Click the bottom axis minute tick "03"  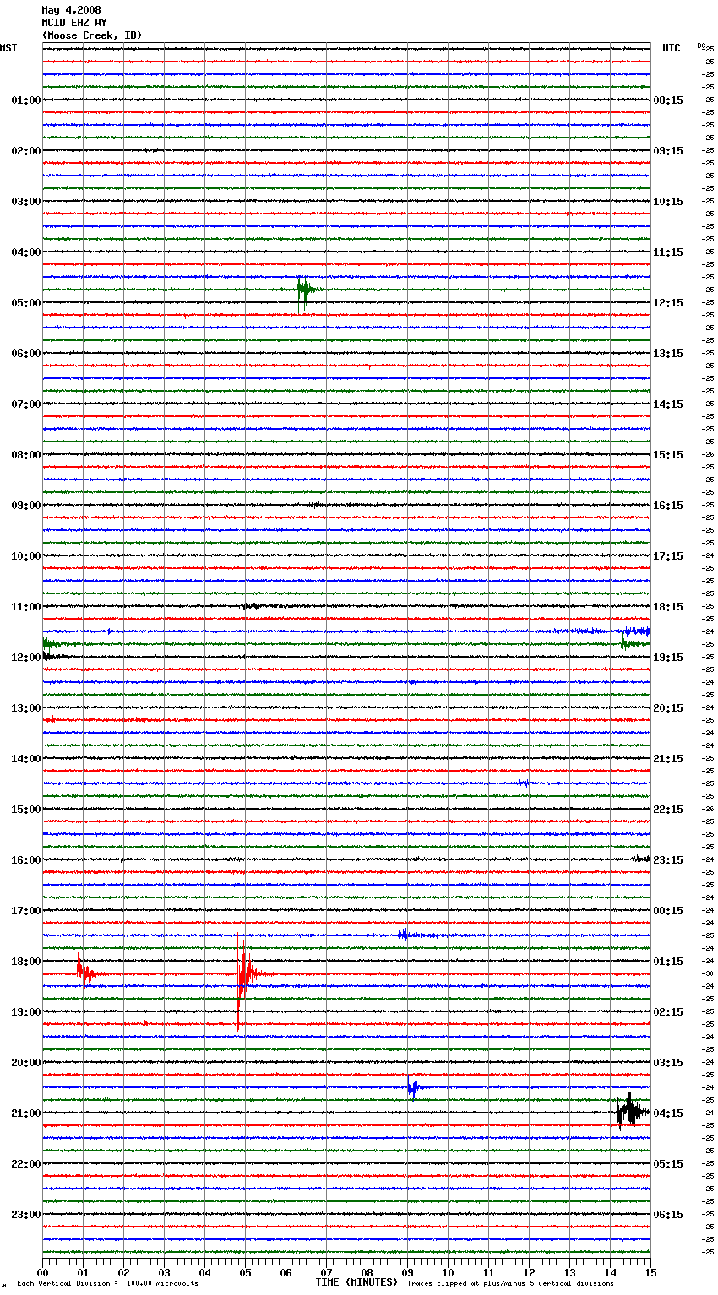(x=165, y=1271)
